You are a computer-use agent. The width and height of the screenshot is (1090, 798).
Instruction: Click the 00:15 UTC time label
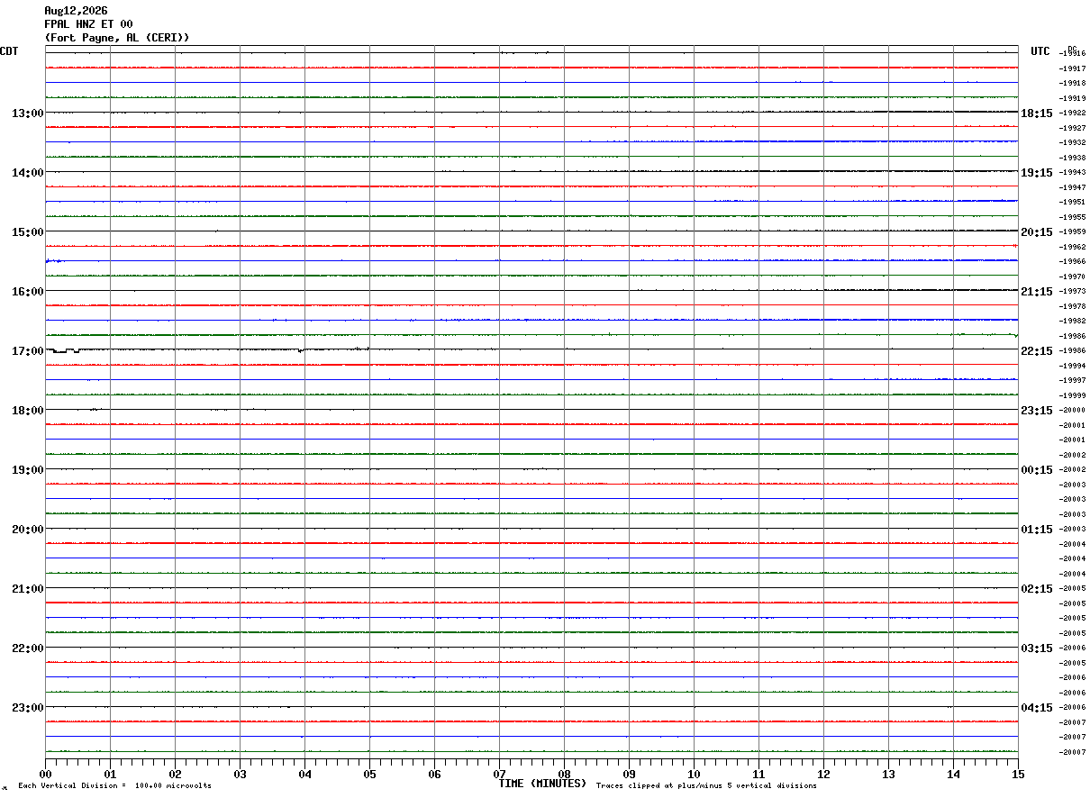(1037, 470)
